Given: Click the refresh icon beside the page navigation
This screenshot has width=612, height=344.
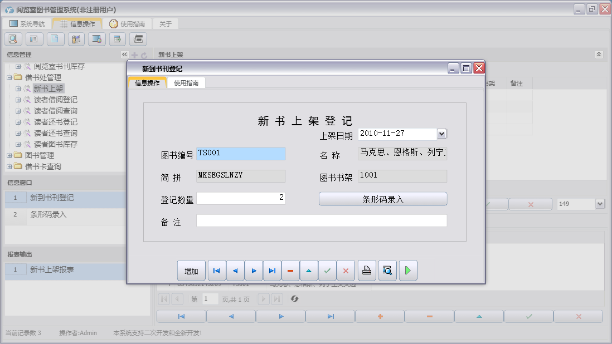Looking at the screenshot, I should coord(295,299).
